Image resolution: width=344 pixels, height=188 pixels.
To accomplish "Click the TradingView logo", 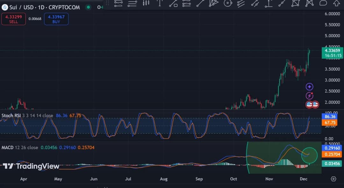I will click(x=31, y=166).
